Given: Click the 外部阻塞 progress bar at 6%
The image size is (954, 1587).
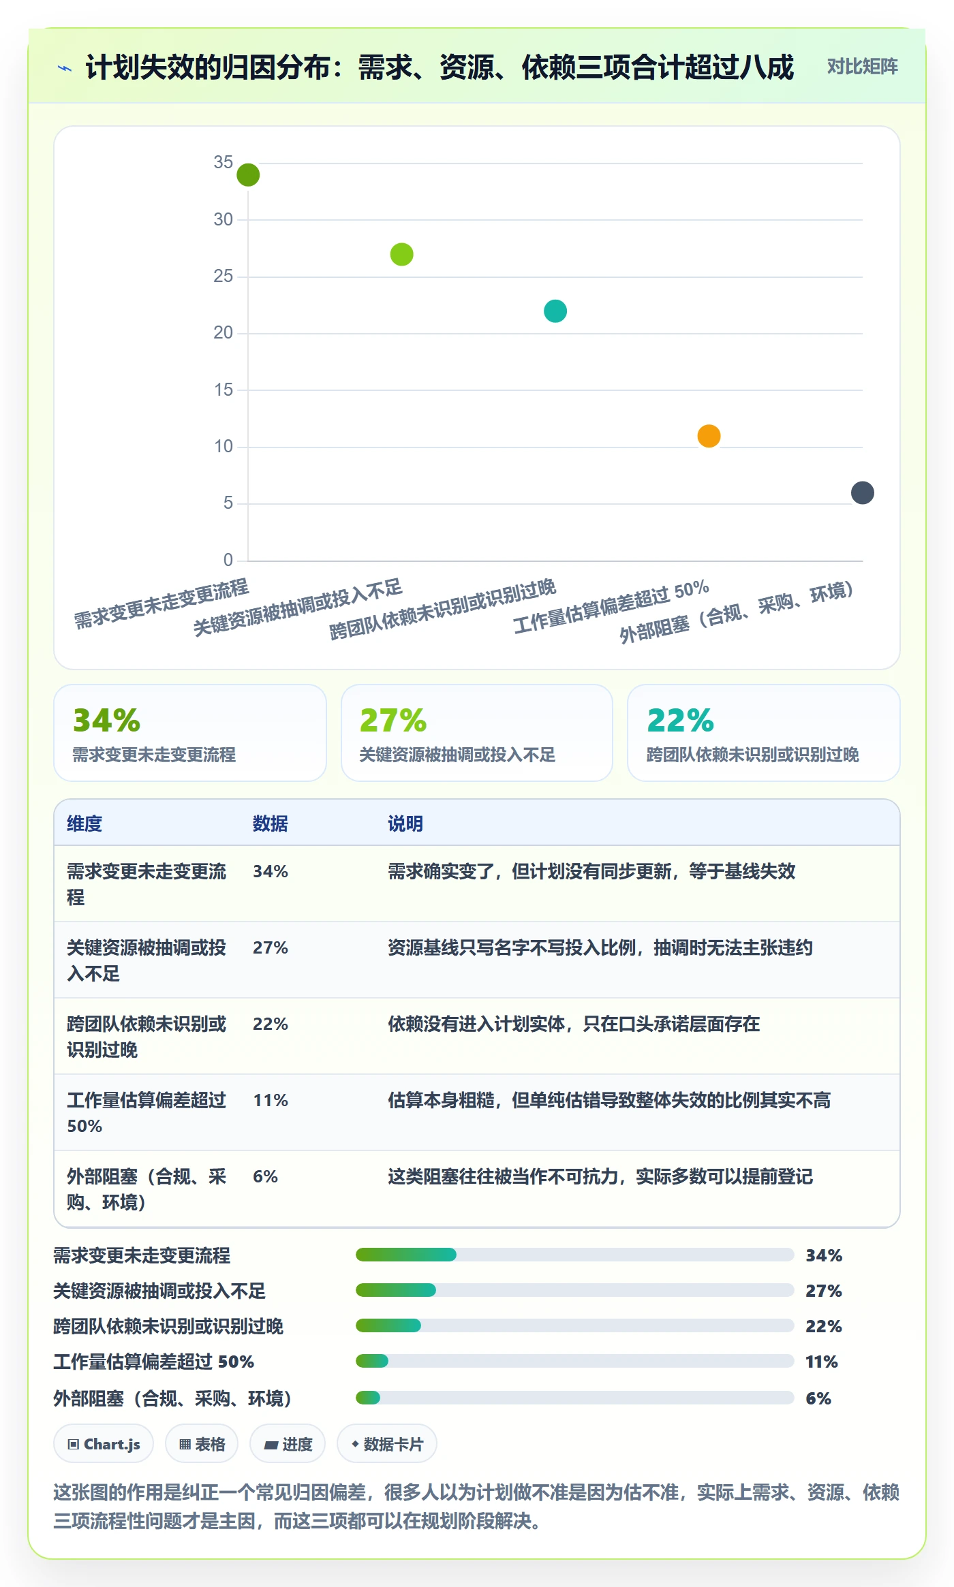Looking at the screenshot, I should click(574, 1398).
